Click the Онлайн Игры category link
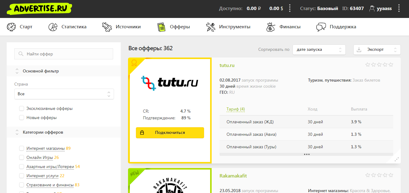Viewport: 409px width, 193px height. click(40, 157)
